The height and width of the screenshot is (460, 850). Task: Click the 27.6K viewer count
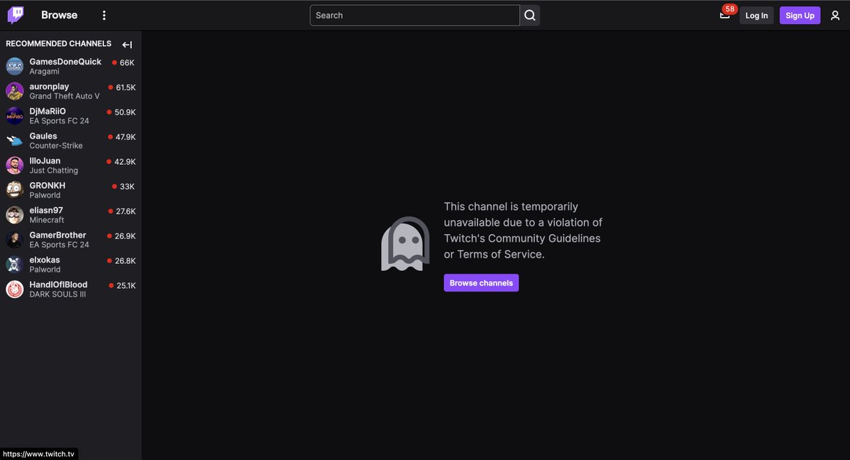click(125, 212)
